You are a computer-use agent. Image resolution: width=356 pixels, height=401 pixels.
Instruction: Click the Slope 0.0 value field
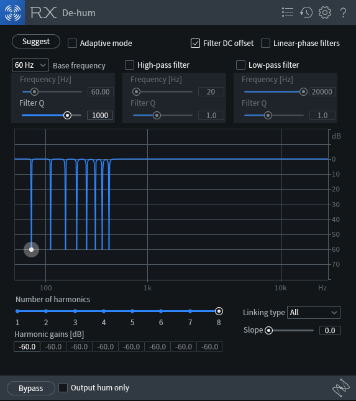pos(330,330)
